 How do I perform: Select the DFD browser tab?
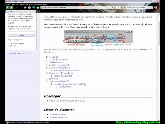[x=21, y=11]
